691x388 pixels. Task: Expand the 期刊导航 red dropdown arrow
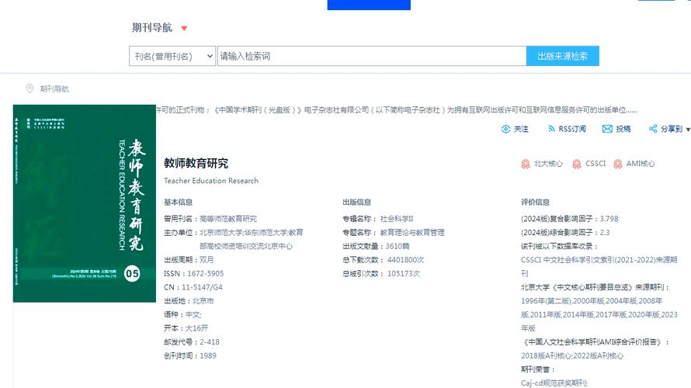(184, 29)
